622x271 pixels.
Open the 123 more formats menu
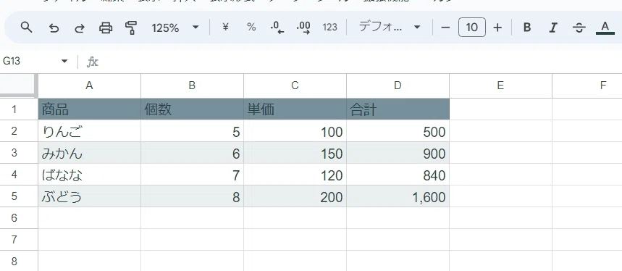[329, 28]
